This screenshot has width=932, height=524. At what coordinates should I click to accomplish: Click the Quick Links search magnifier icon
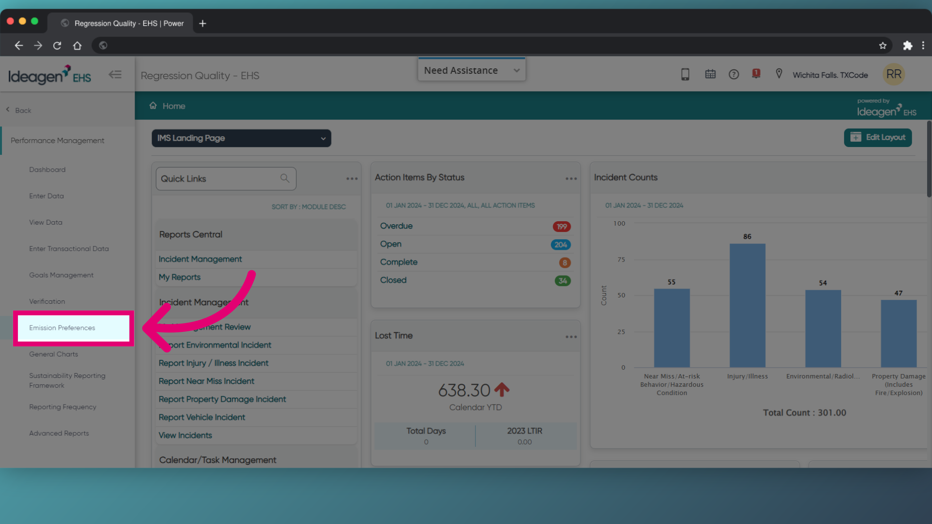coord(285,178)
